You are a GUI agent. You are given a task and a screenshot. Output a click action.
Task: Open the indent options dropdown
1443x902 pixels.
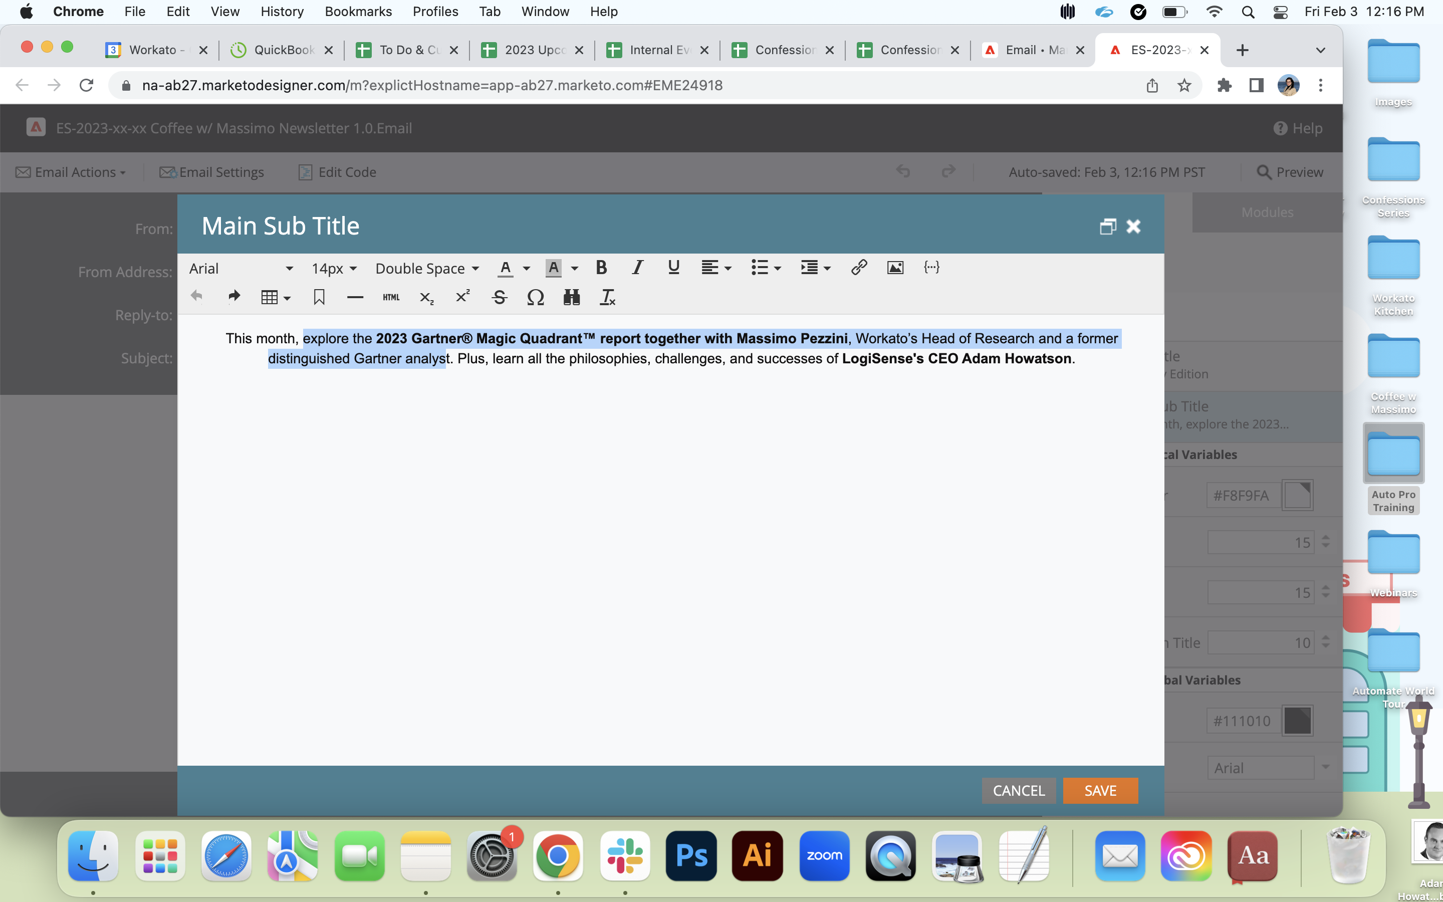815,268
